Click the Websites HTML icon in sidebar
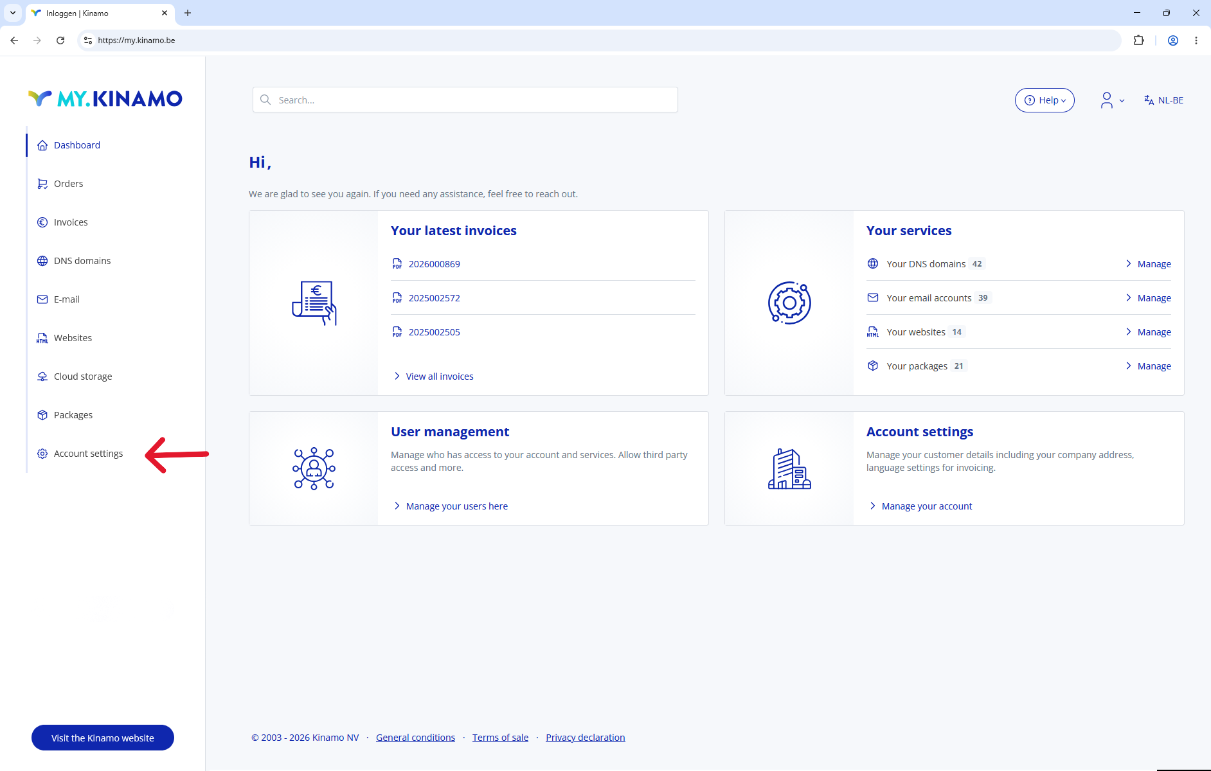This screenshot has width=1211, height=771. 42,338
